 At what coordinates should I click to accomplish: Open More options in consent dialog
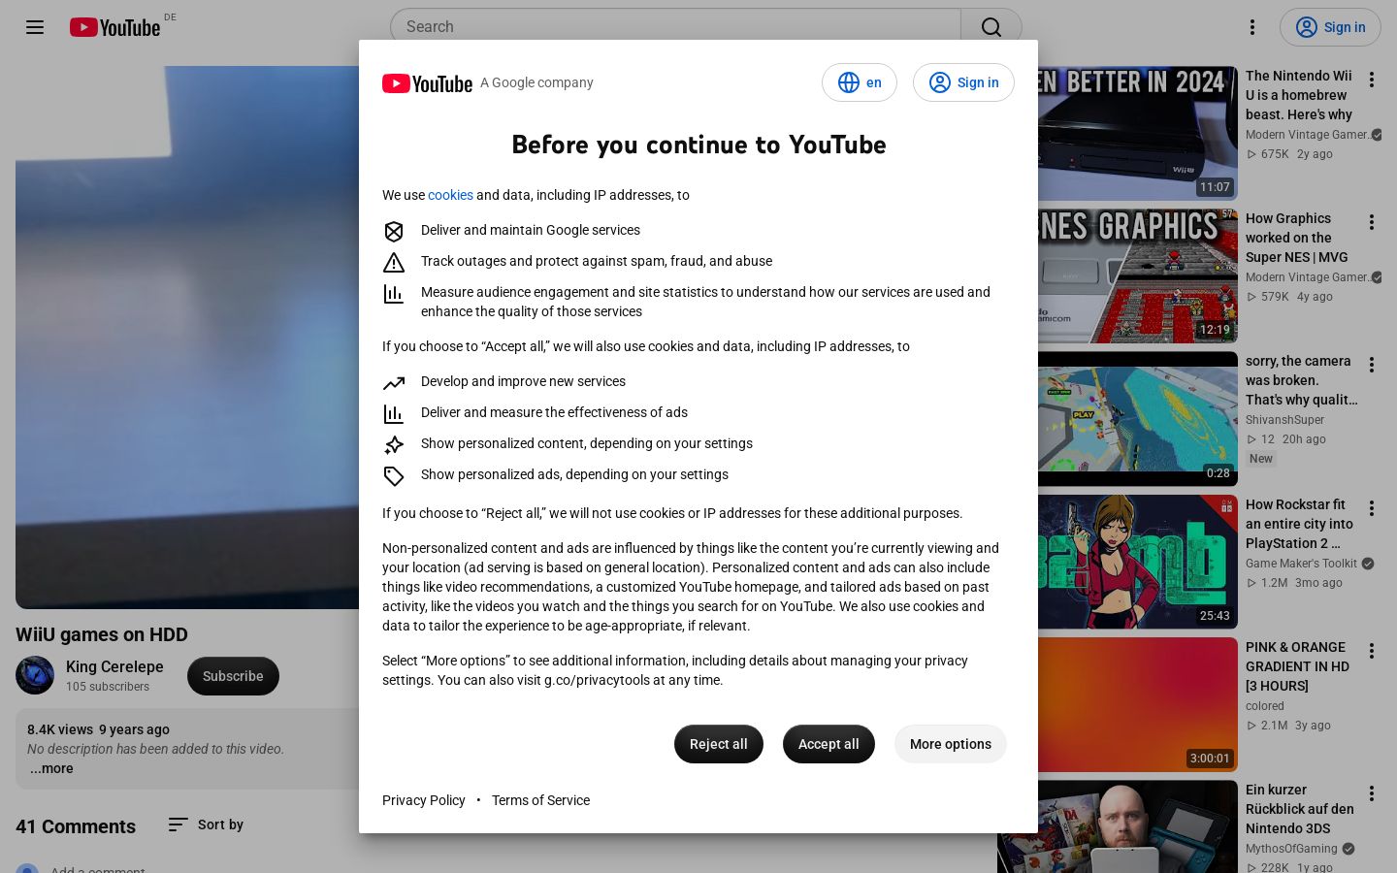[x=951, y=744]
